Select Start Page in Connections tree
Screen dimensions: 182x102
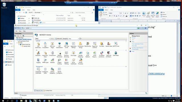click(21, 38)
